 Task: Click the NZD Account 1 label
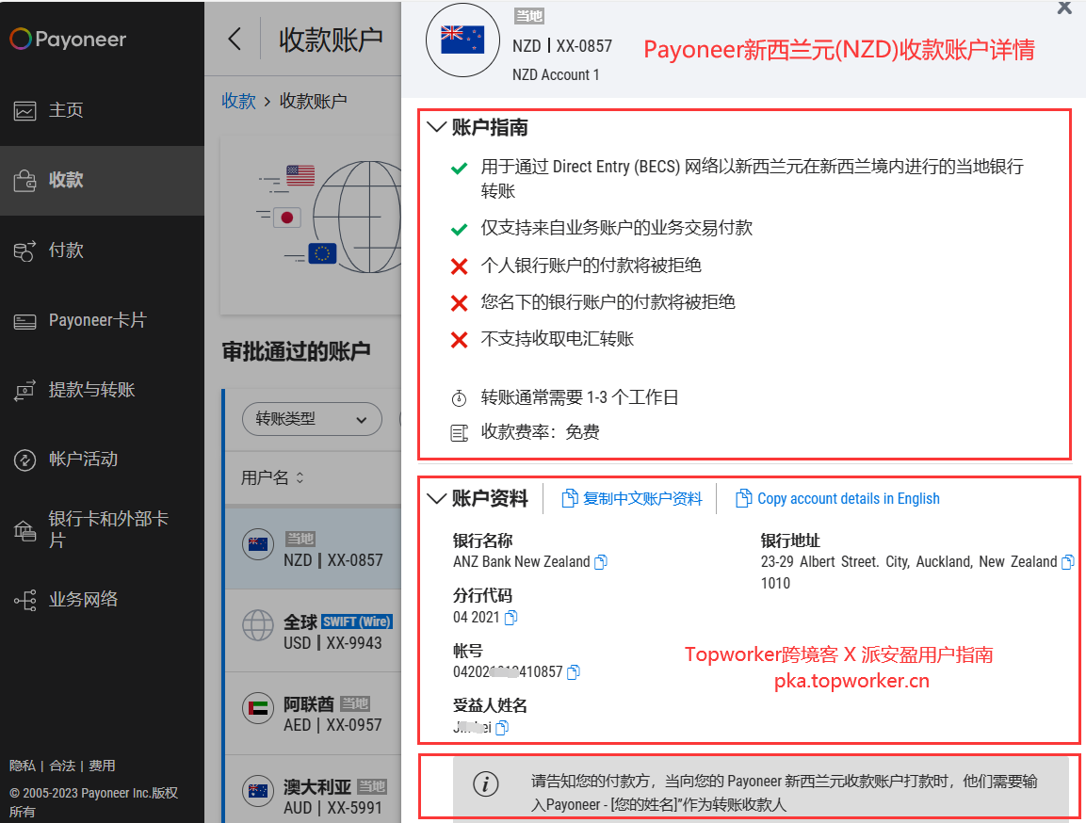pyautogui.click(x=556, y=74)
